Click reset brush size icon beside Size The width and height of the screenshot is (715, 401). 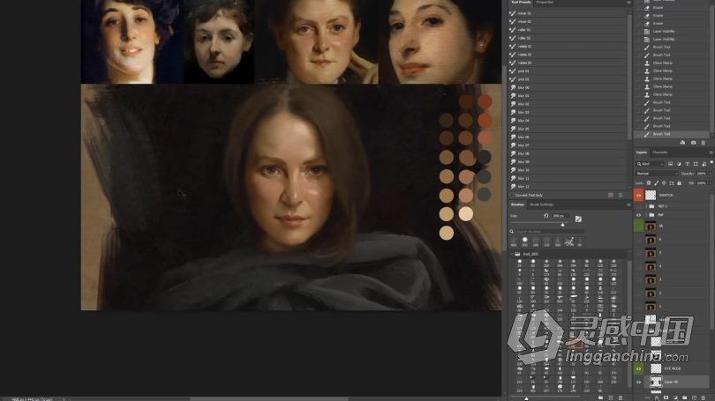pos(546,215)
